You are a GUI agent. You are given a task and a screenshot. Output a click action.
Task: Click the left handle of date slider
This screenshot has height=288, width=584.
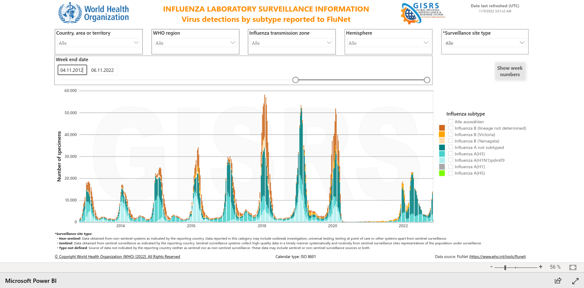coord(295,80)
